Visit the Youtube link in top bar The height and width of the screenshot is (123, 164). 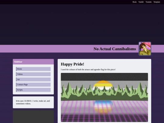point(149,2)
